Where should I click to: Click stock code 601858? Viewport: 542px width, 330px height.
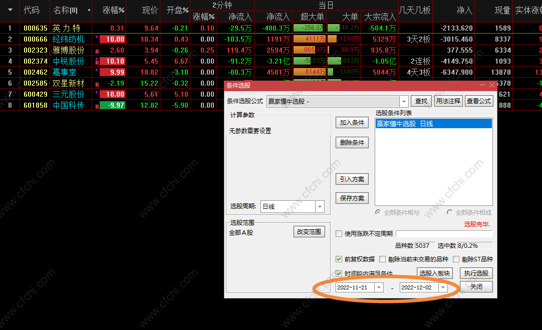tap(35, 105)
